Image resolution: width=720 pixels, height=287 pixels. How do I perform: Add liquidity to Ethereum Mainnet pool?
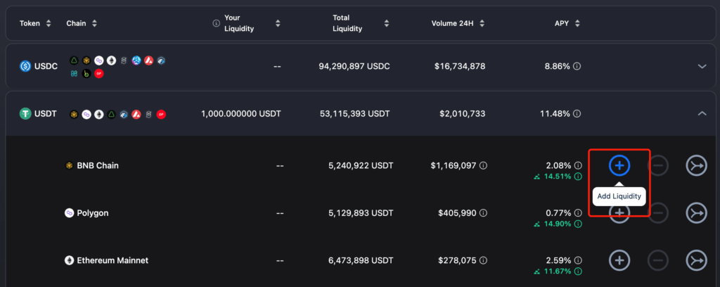(619, 260)
